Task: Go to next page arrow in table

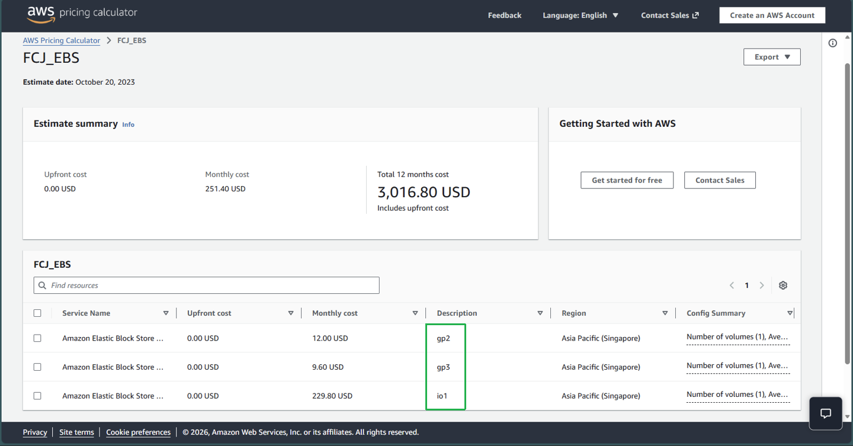Action: (762, 285)
